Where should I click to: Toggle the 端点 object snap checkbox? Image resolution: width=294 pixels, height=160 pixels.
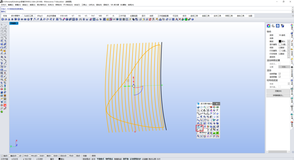pyautogui.click(x=2, y=156)
